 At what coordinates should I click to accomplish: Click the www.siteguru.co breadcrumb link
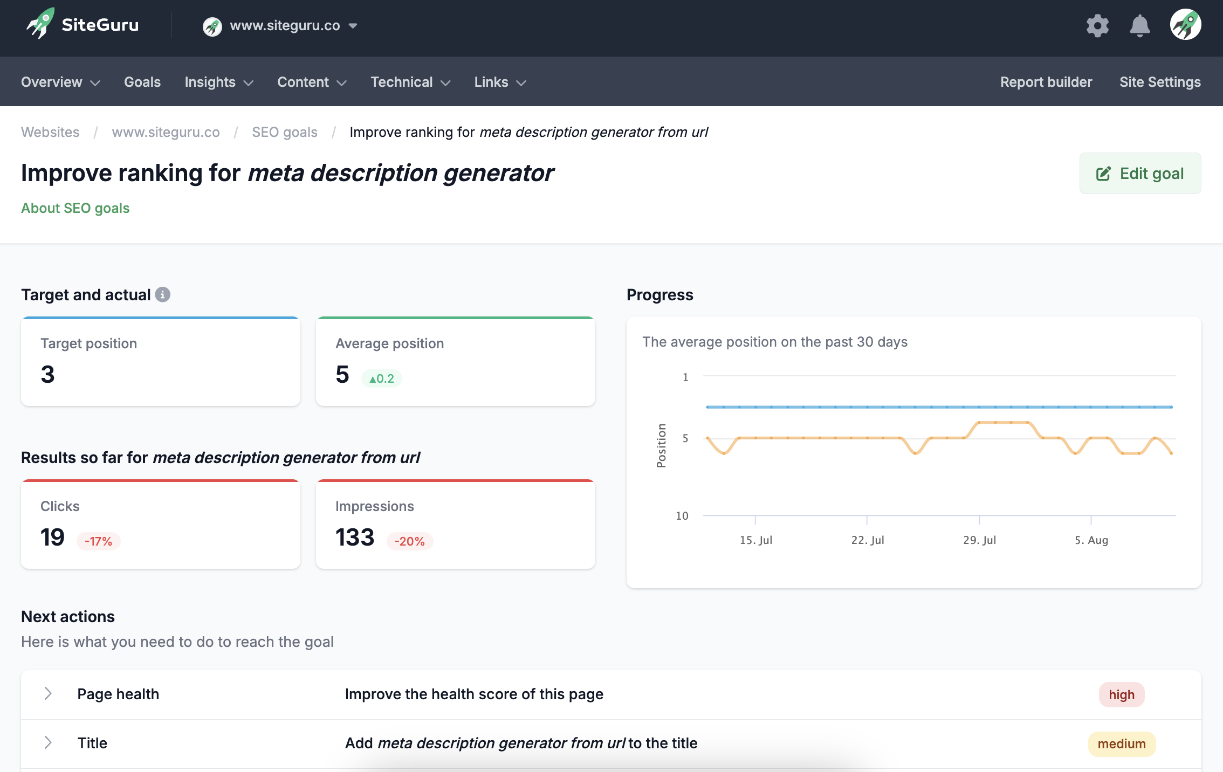tap(166, 132)
